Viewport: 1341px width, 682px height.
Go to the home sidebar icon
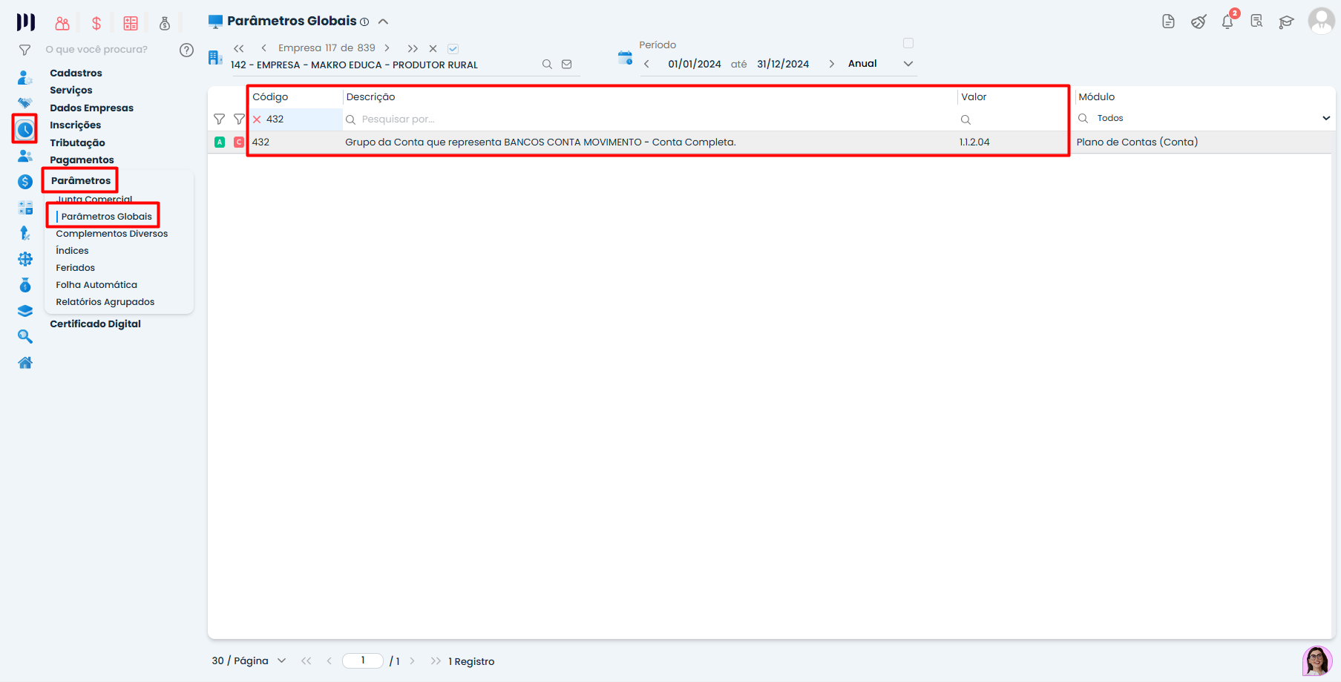point(25,363)
